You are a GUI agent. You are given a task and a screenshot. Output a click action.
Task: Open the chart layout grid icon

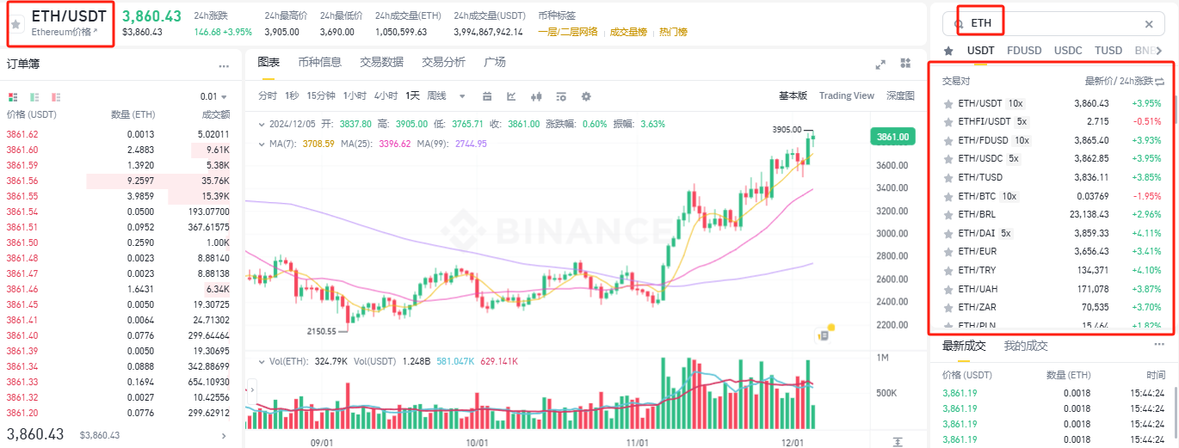coord(905,63)
